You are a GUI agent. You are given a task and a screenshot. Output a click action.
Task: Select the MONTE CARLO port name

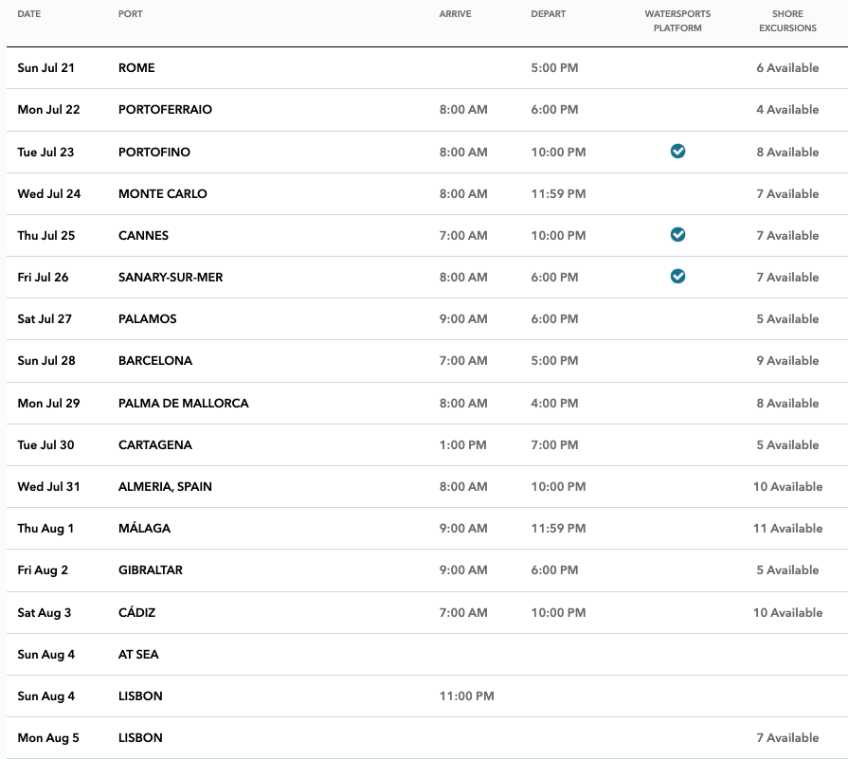click(163, 194)
